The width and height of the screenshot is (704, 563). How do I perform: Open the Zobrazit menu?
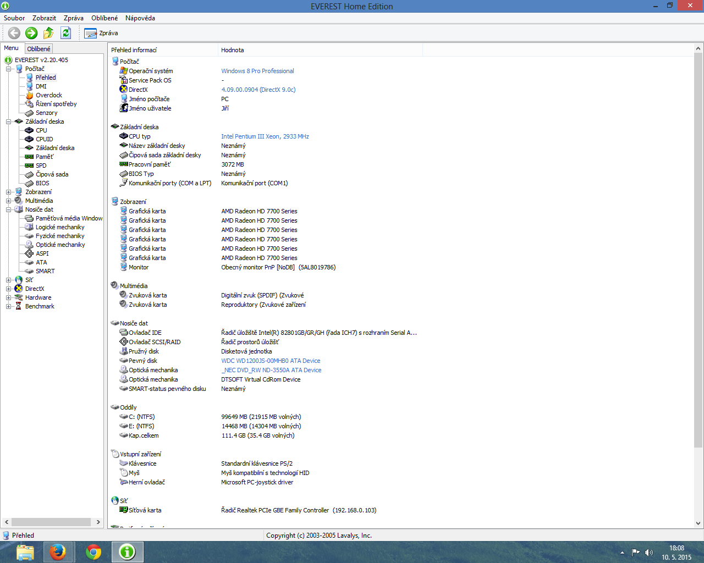[44, 18]
